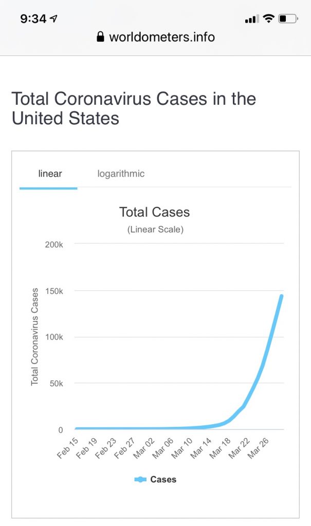This screenshot has width=311, height=526.
Task: Toggle the Cases series legend label
Action: click(x=163, y=479)
